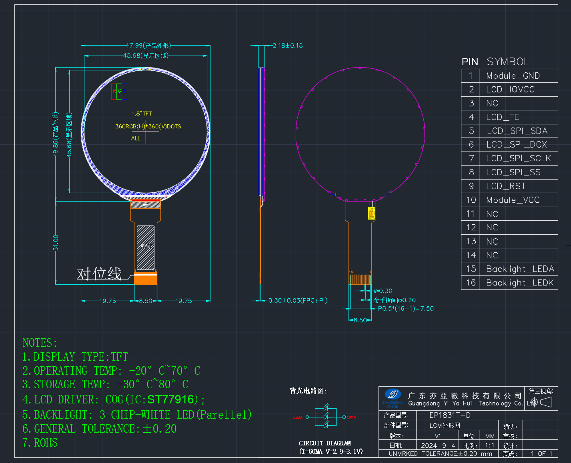The width and height of the screenshot is (571, 463).
Task: Select note 2 OPERATING TEMP line
Action: point(111,371)
